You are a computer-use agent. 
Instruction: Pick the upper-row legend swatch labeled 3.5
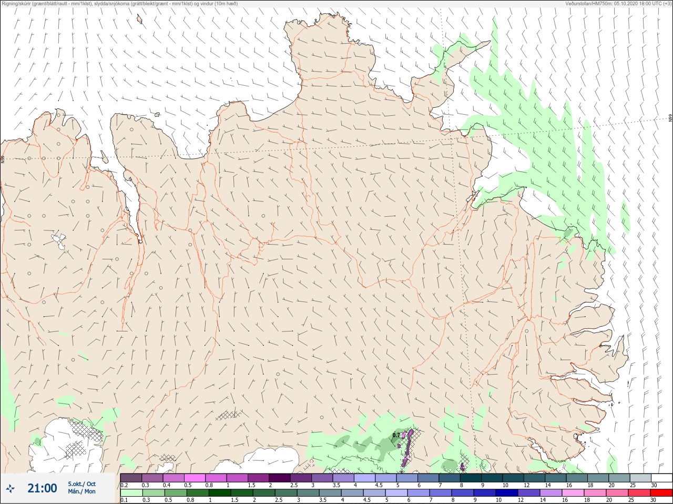point(343,478)
